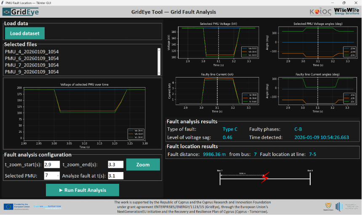The image size is (362, 215).
Task: Start the Run Fault Analysis button
Action: click(x=83, y=190)
